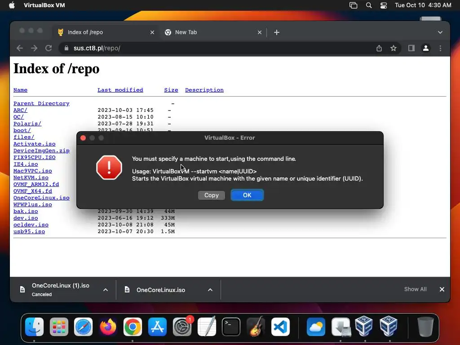Download ocldev.iso

(x=31, y=225)
